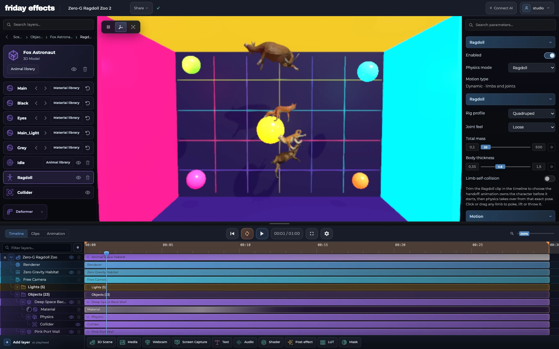Add a Post effect layer
This screenshot has height=349, width=559.
pos(300,342)
